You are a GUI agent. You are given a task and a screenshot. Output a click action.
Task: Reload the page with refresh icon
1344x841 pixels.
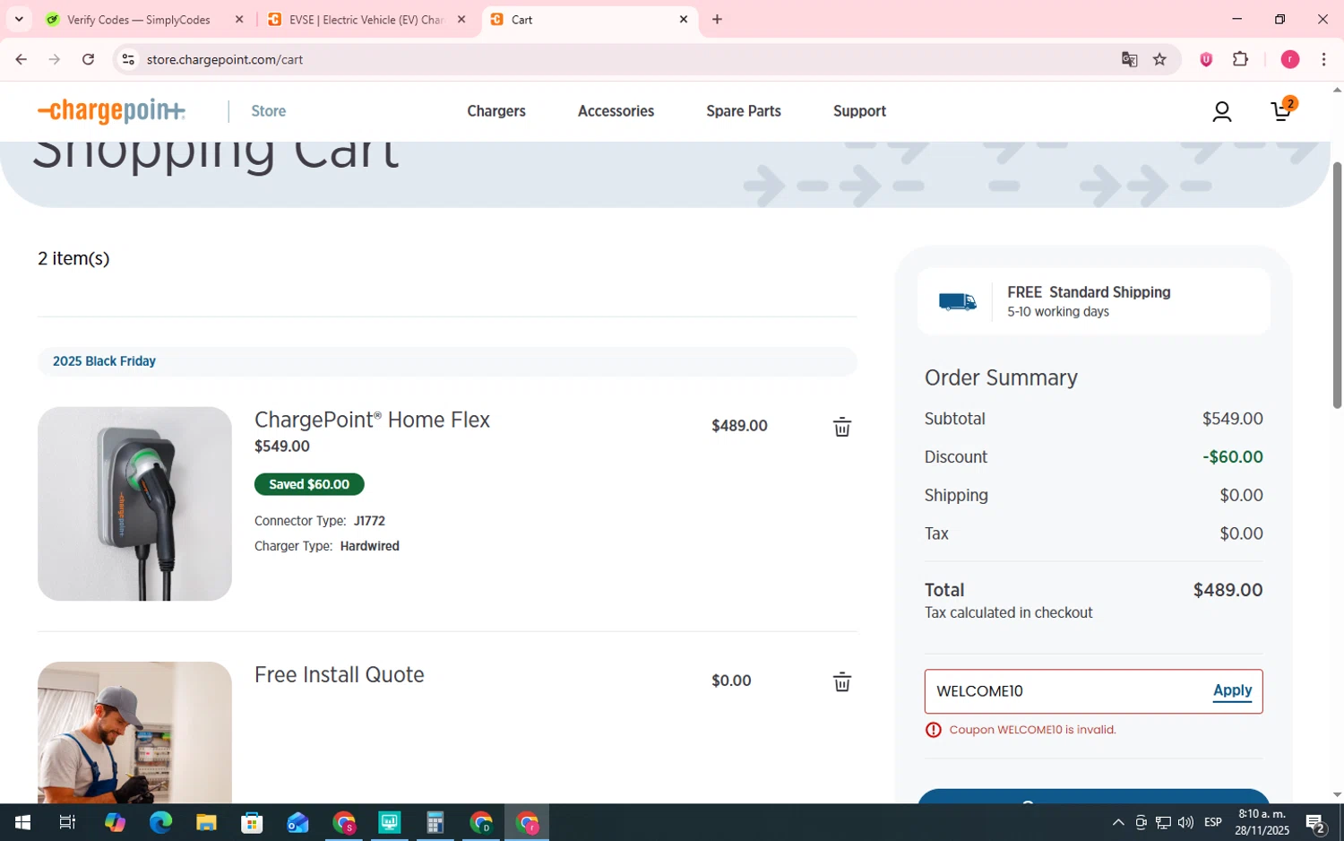point(88,59)
